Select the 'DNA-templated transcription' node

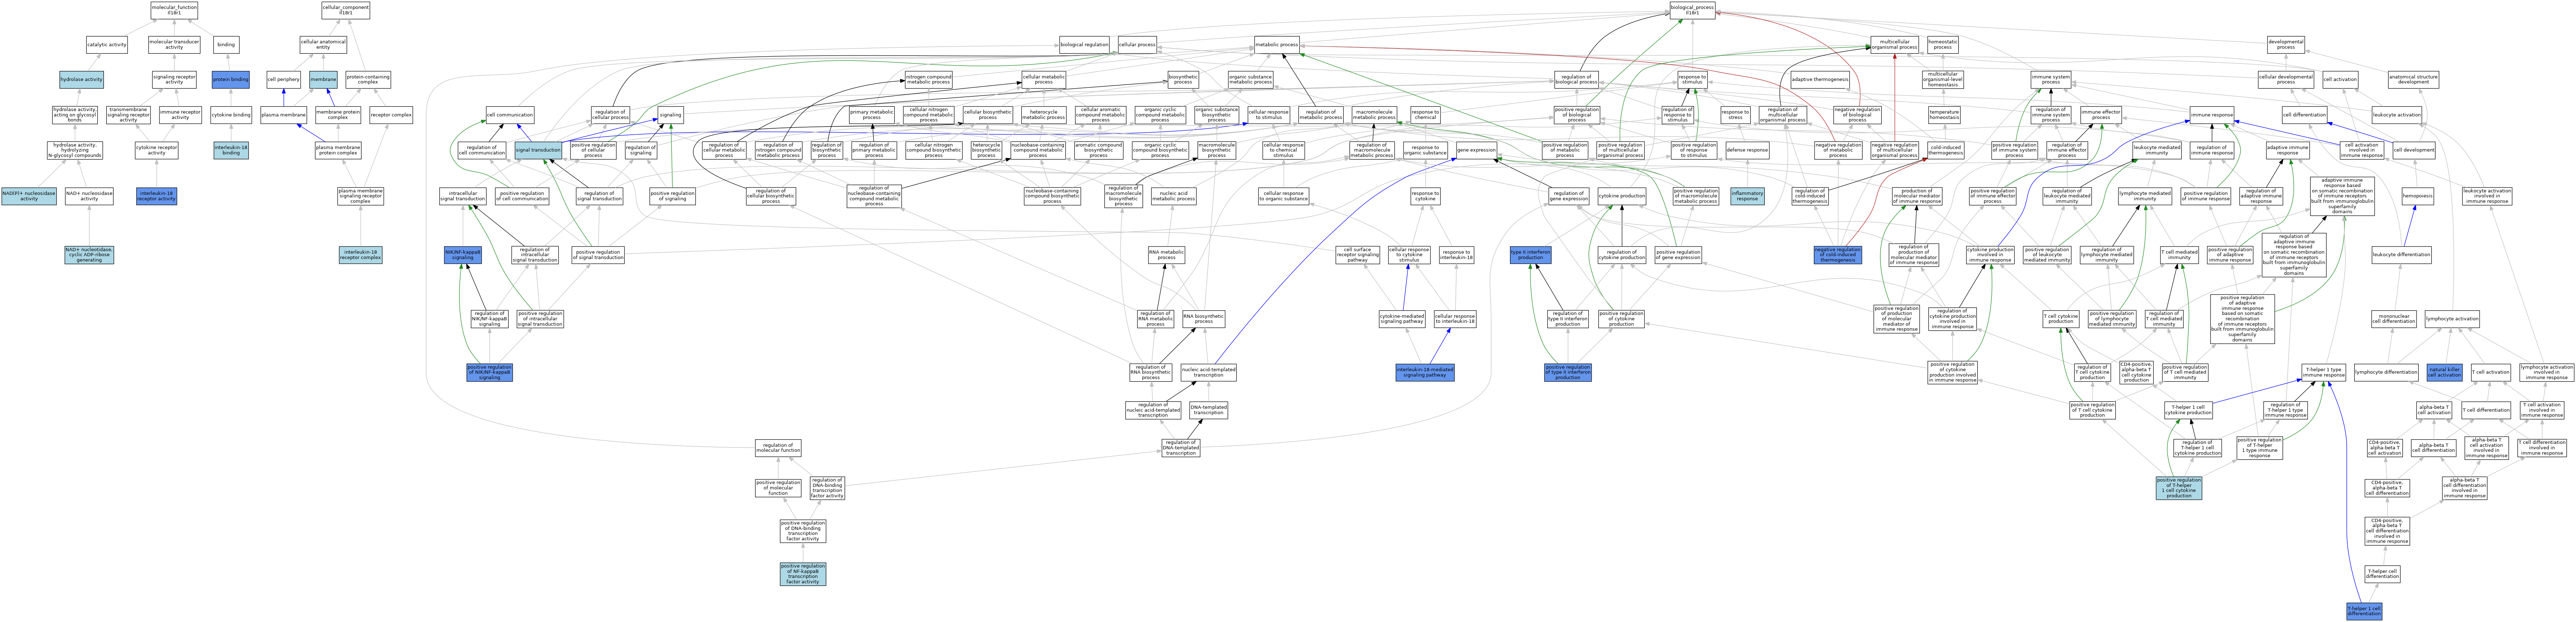click(1208, 410)
